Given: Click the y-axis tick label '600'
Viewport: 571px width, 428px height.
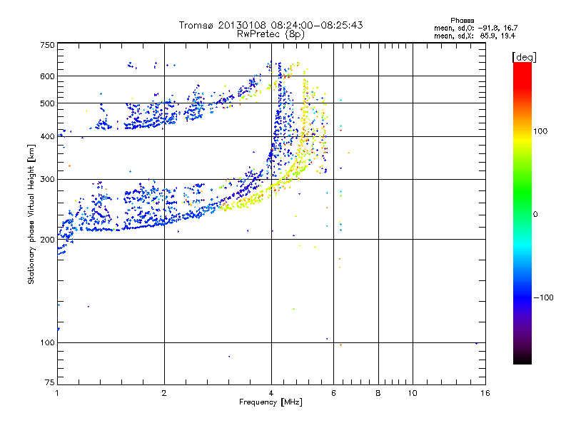Looking at the screenshot, I should [x=47, y=76].
